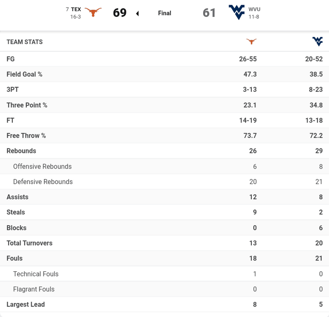Screen dimensions: 329x317
Task: Click the Longhorns logo in the Team Stats header
Action: point(251,41)
